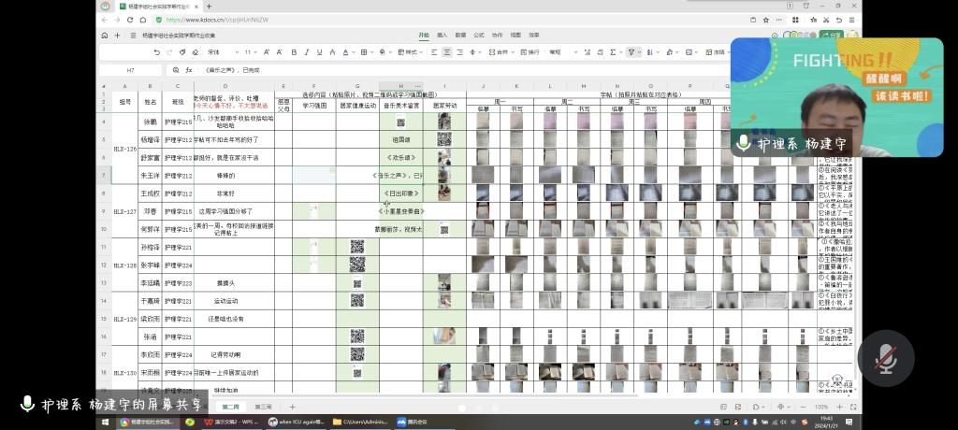Toggle underline formatting
Screen dimensions: 958x430
320,52
